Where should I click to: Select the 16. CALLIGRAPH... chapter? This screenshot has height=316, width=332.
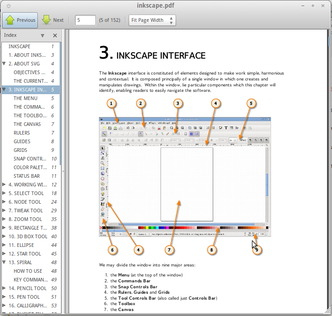(31, 306)
